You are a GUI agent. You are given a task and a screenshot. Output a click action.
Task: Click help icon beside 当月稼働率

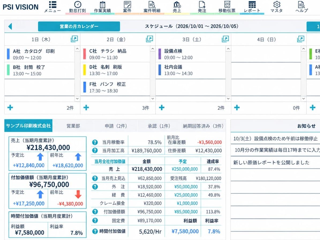[x=95, y=142]
